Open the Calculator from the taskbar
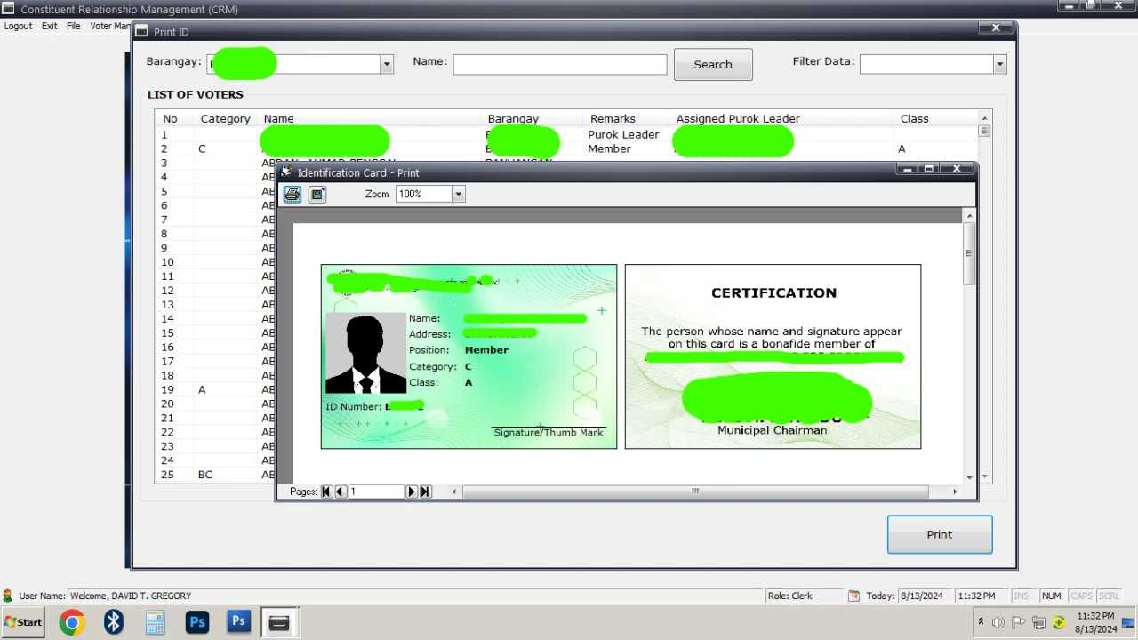Screen dimensions: 1138x640 click(156, 622)
